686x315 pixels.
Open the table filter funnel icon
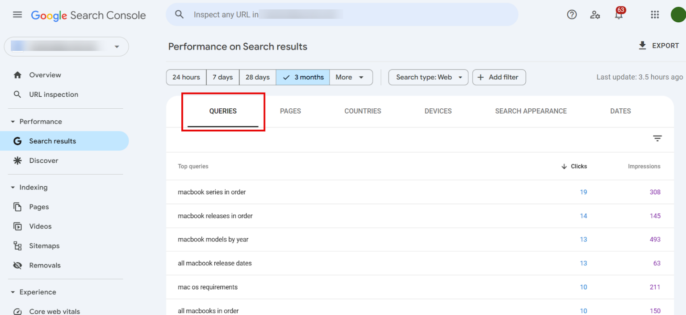tap(657, 139)
